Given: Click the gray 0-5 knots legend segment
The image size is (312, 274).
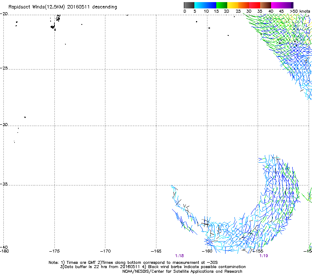Looking at the screenshot, I should coord(189,5).
